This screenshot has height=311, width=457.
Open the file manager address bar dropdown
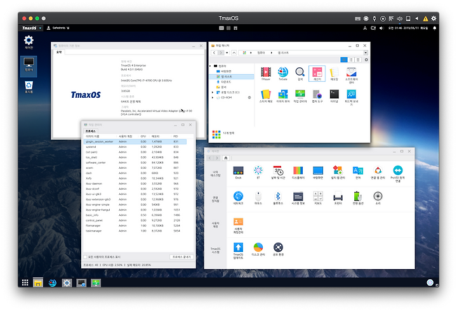(x=366, y=53)
